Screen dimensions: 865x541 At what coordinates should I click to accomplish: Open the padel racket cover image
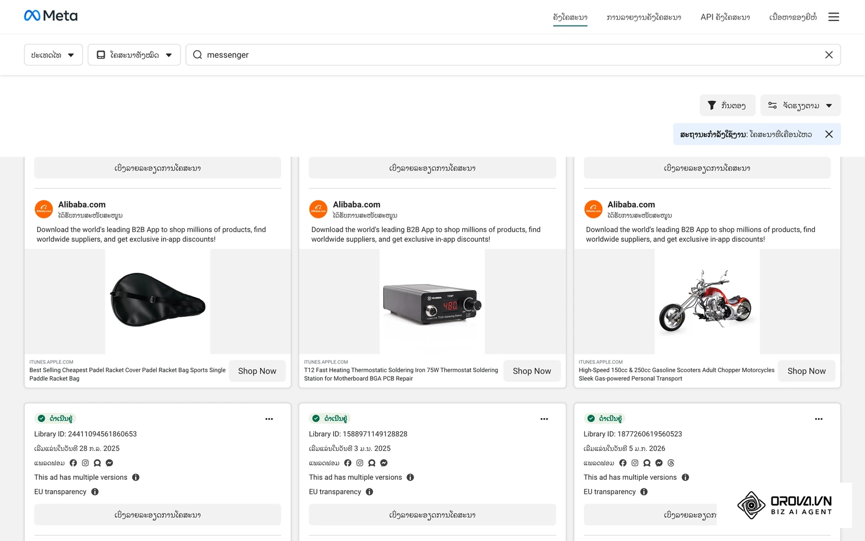click(157, 301)
